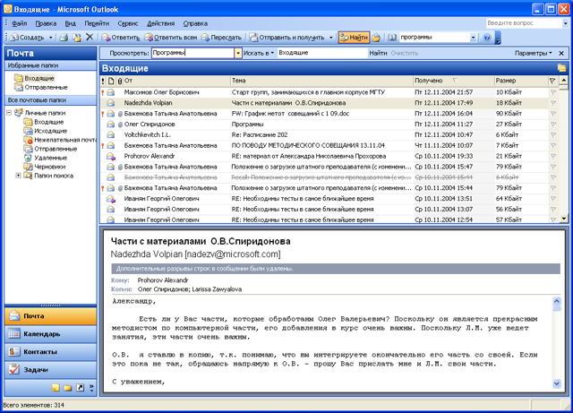Open the Folder List icon at the navigation pane bottom
The image size is (573, 413).
pyautogui.click(x=68, y=388)
